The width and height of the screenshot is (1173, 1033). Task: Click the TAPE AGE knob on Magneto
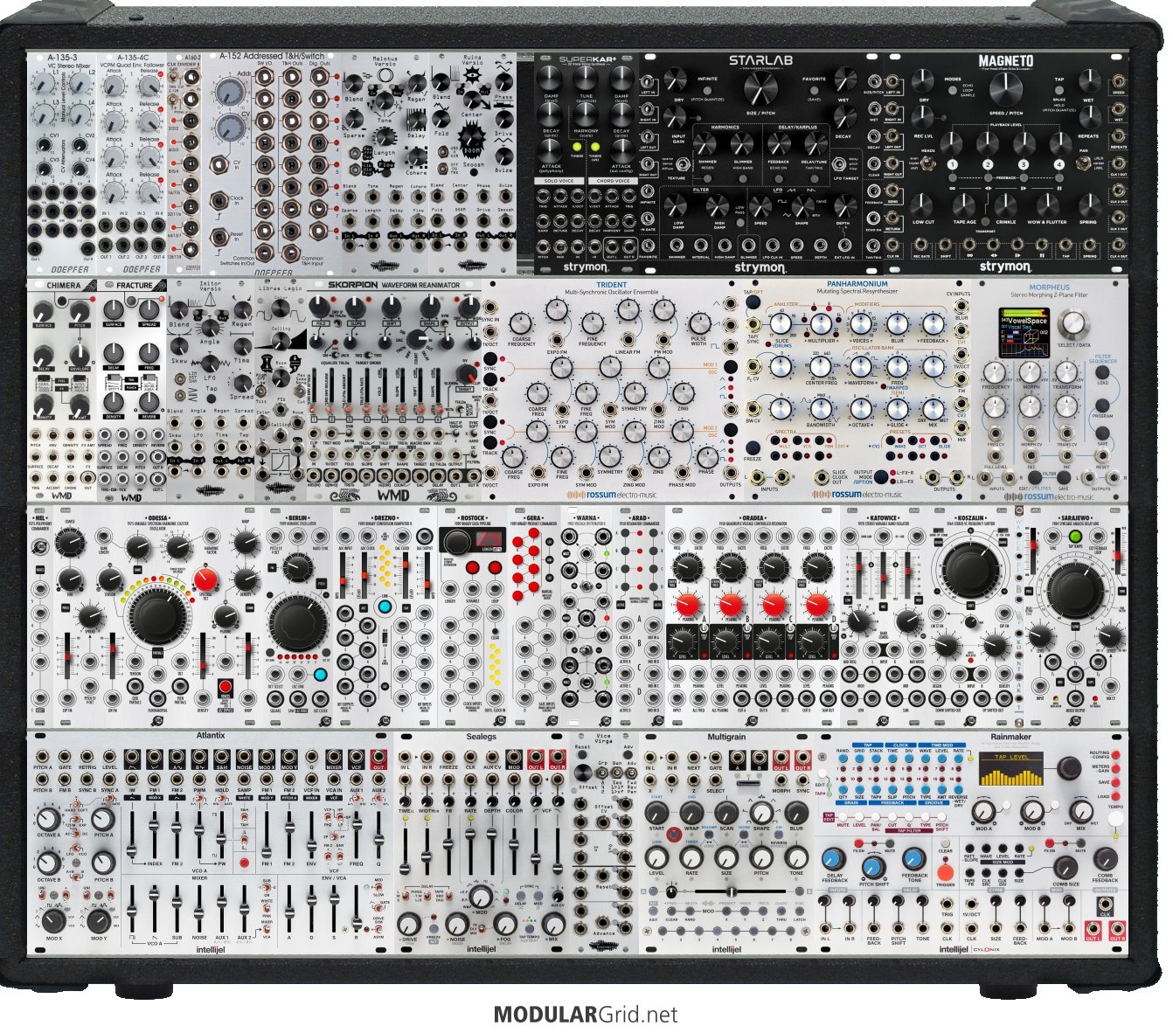point(965,205)
